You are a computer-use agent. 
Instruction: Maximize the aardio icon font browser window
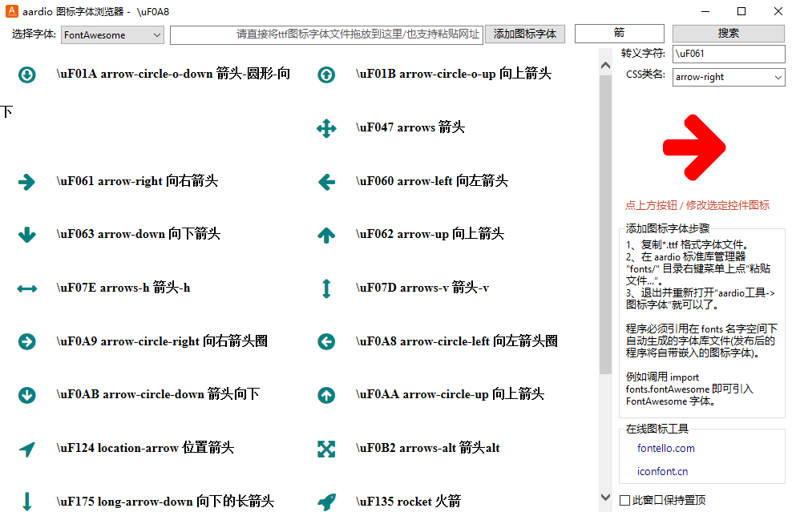coord(741,12)
